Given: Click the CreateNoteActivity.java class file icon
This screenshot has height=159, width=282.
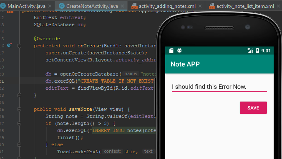Looking at the screenshot, I should 62,6.
